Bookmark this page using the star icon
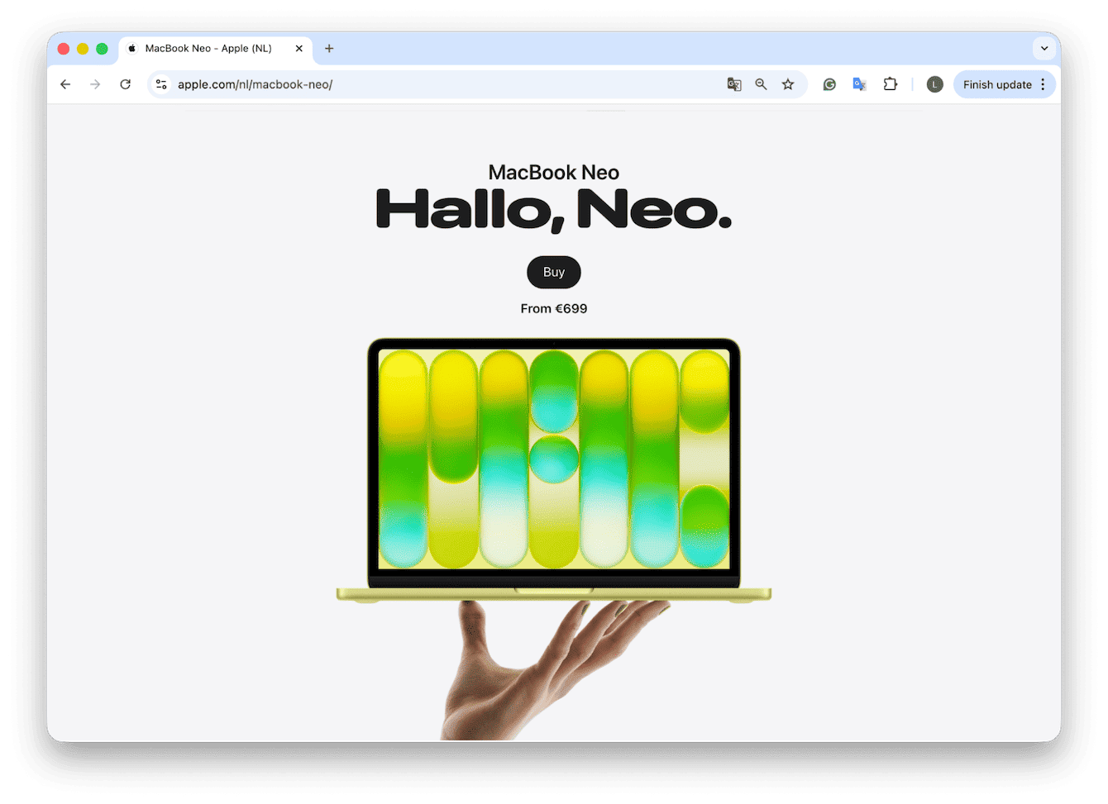This screenshot has width=1108, height=804. click(788, 83)
